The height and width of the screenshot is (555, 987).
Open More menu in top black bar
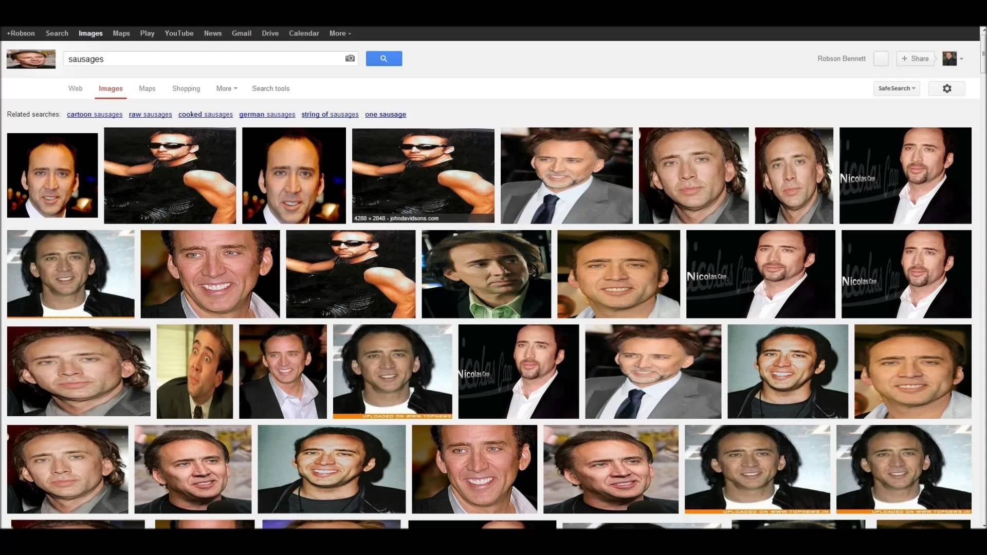click(340, 33)
